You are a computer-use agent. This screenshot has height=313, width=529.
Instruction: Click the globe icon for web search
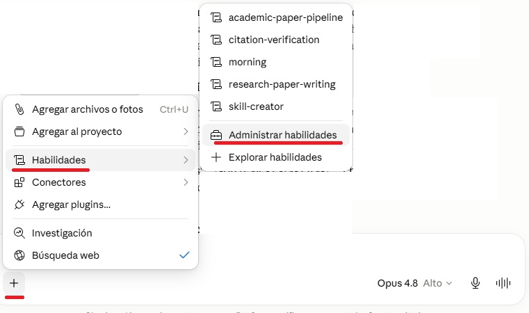coord(19,255)
